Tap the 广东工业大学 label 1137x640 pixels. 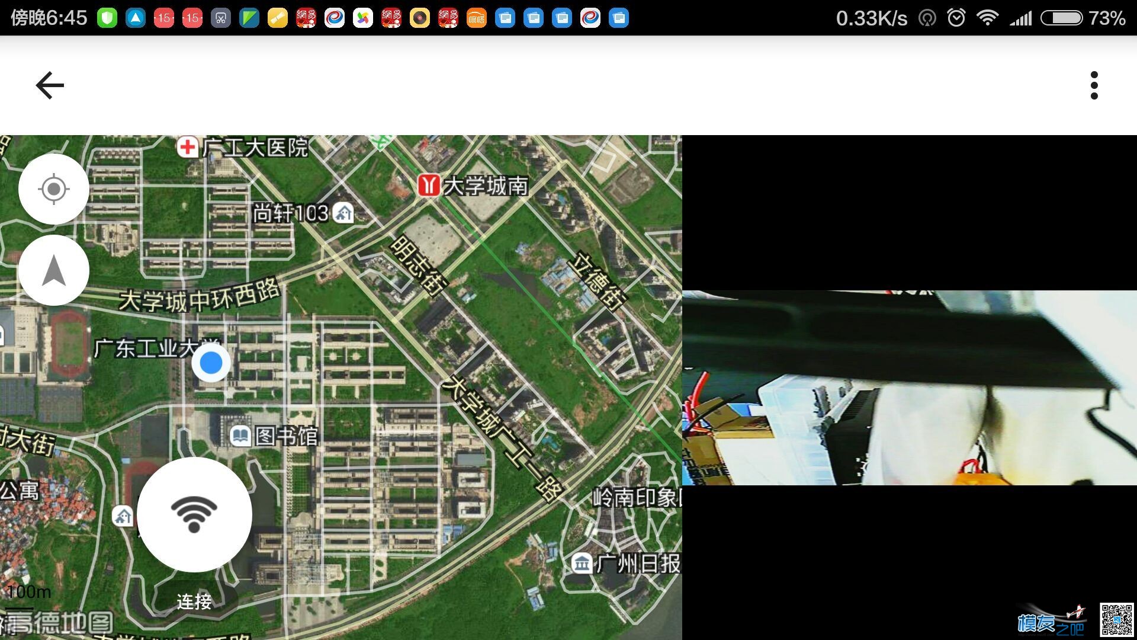(x=157, y=348)
